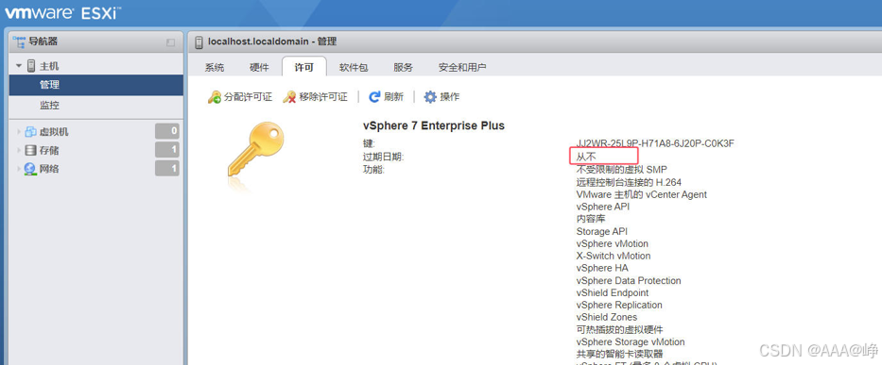
Task: Click the 存储 count badge showing 1
Action: click(x=167, y=150)
